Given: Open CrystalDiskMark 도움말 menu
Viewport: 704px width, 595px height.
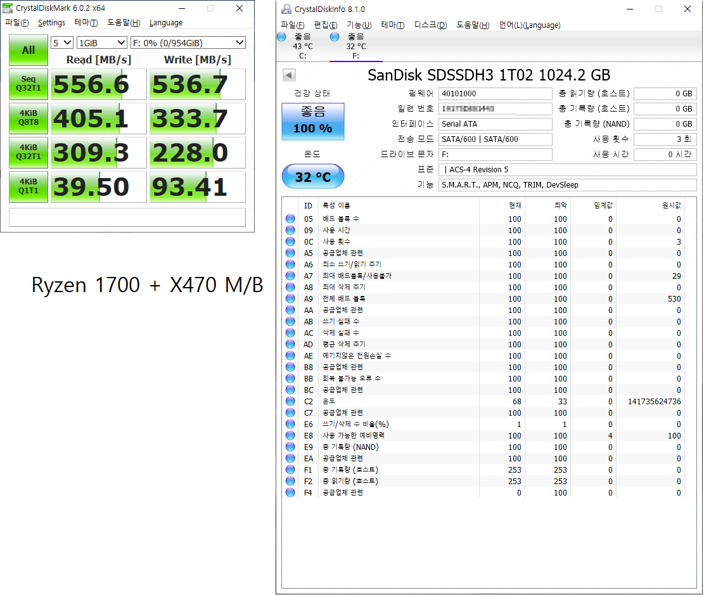Looking at the screenshot, I should pos(124,22).
